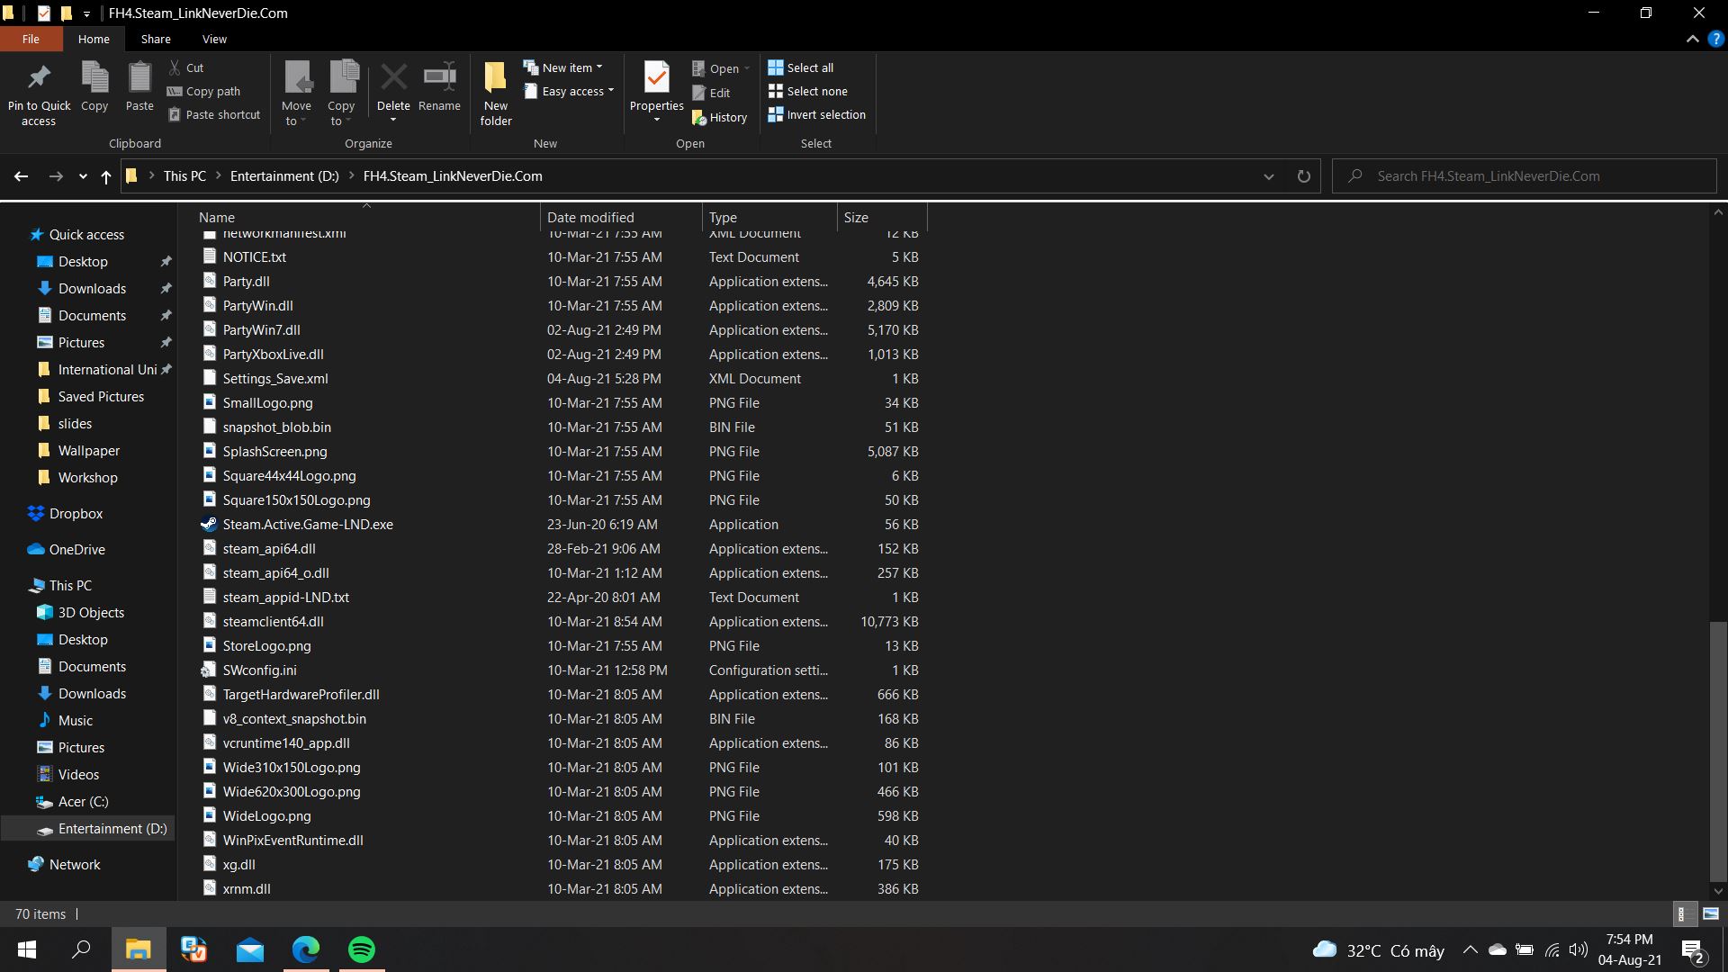Click Invert selection button
Image resolution: width=1728 pixels, height=972 pixels.
click(816, 114)
